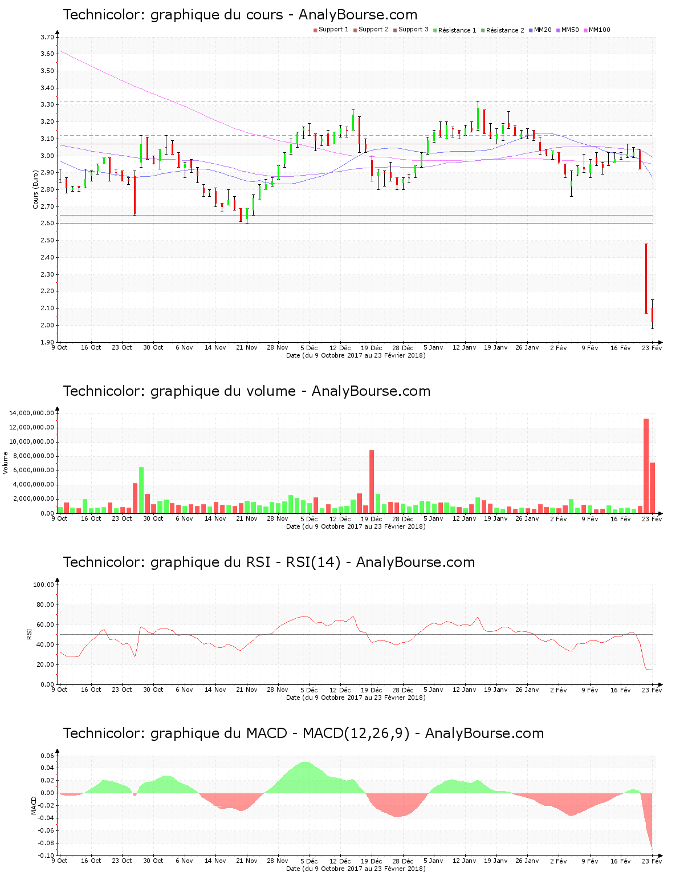Image resolution: width=684 pixels, height=884 pixels.
Task: Click the tallest volume bar near 23 Fév
Action: pyautogui.click(x=646, y=466)
